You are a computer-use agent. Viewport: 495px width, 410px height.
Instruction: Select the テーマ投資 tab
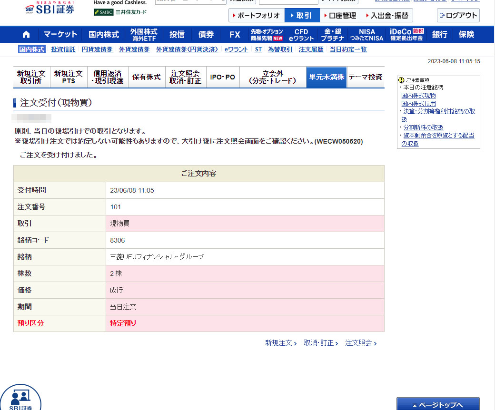(365, 77)
